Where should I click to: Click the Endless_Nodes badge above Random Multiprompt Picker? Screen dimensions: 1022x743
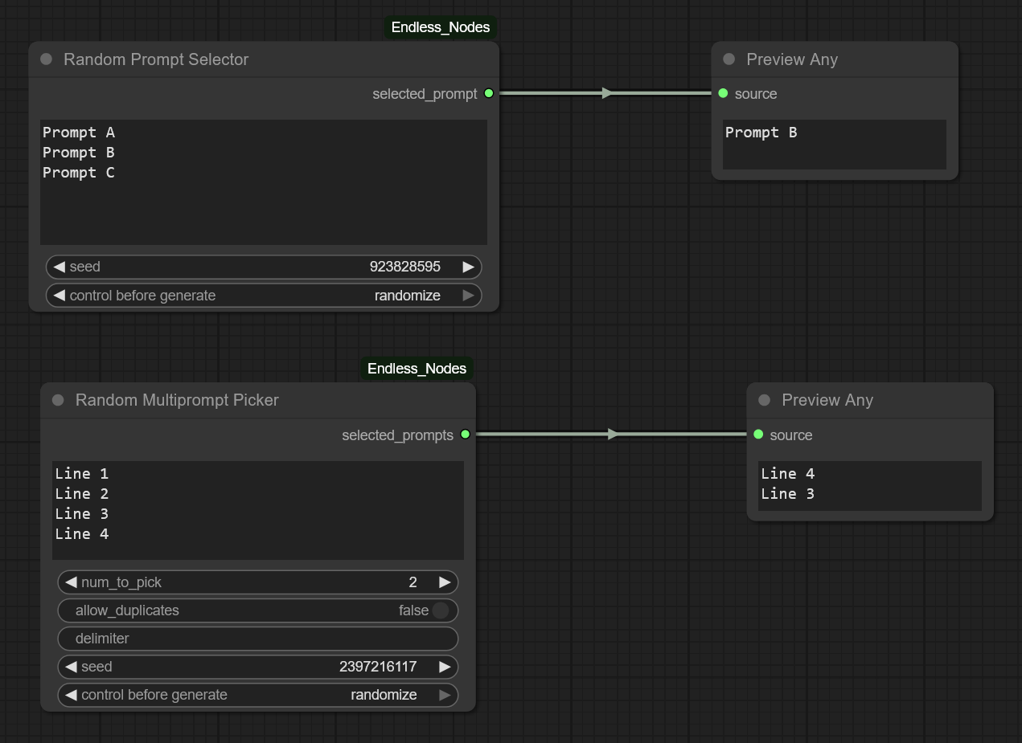(x=417, y=369)
